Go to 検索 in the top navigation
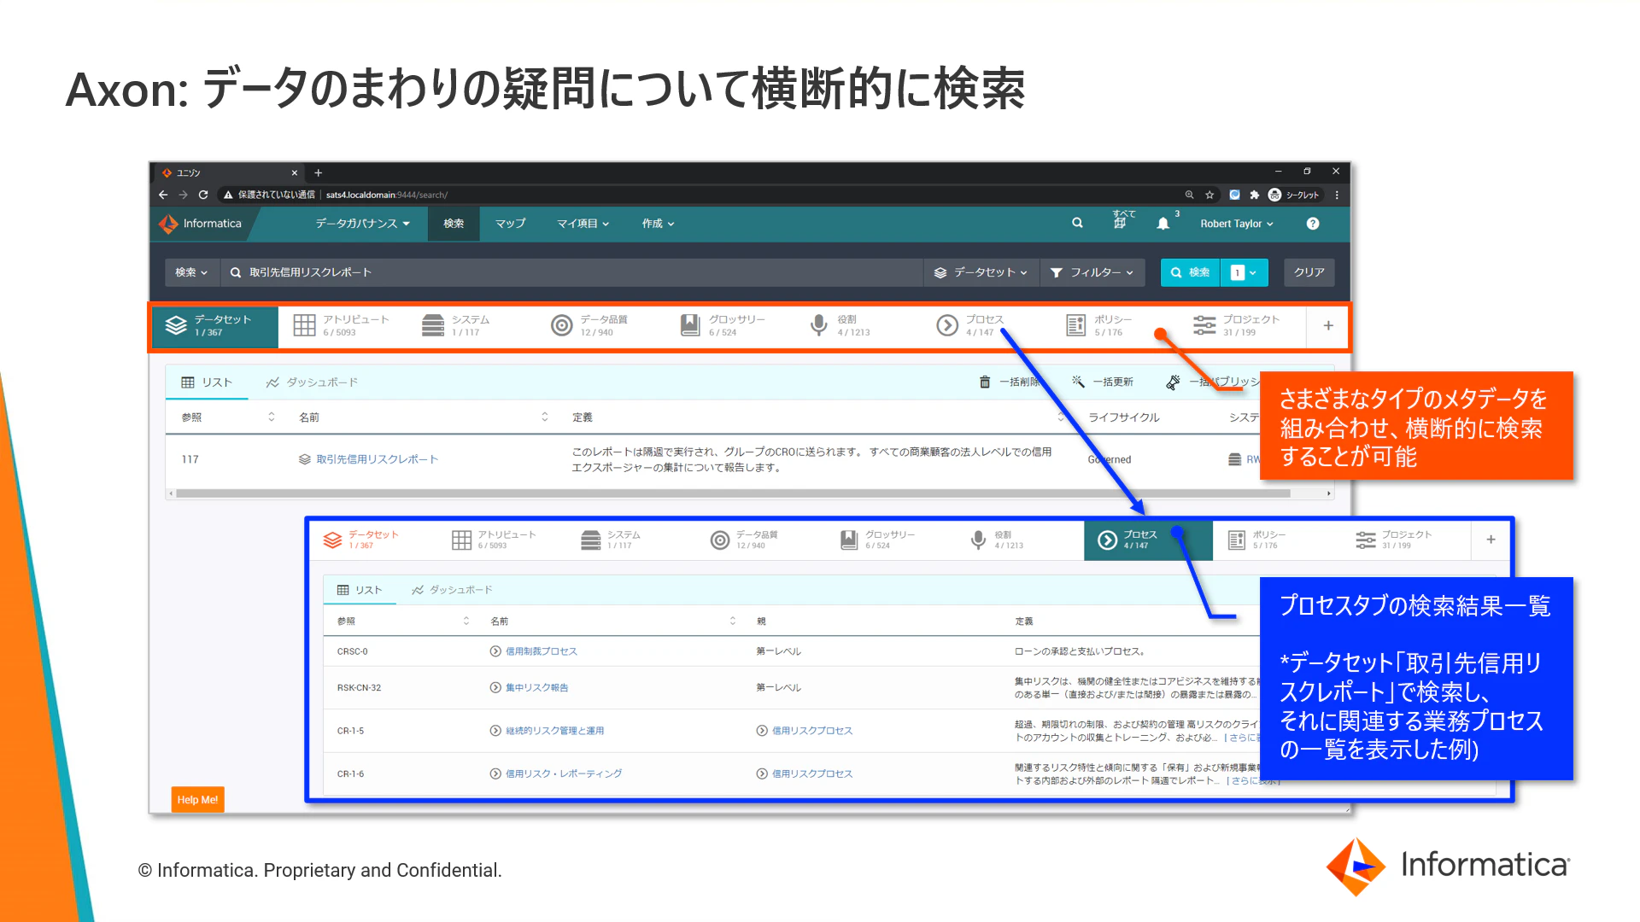The width and height of the screenshot is (1640, 922). (454, 224)
